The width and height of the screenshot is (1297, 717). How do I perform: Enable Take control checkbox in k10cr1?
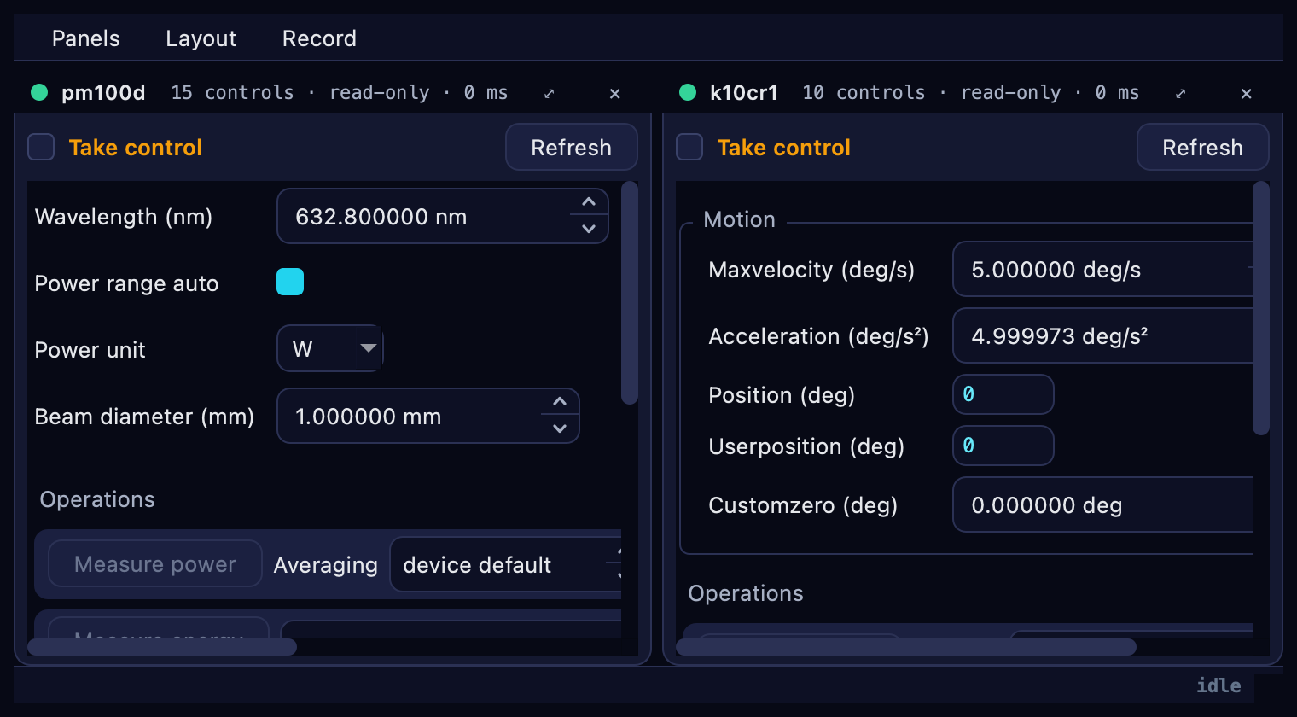(x=689, y=147)
